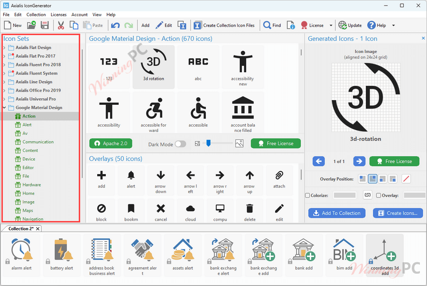Open the License dropdown arrow
Image resolution: width=427 pixels, height=286 pixels.
[x=331, y=25]
